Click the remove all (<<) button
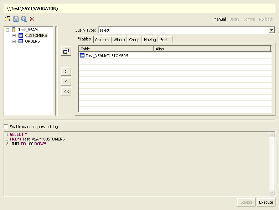The height and width of the screenshot is (210, 279). [66, 91]
